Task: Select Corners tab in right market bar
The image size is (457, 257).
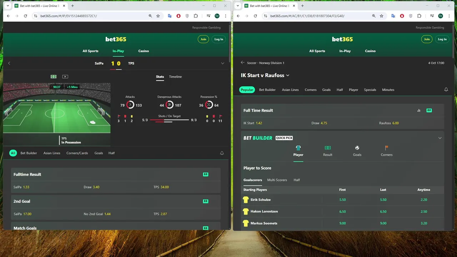Action: 311,90
